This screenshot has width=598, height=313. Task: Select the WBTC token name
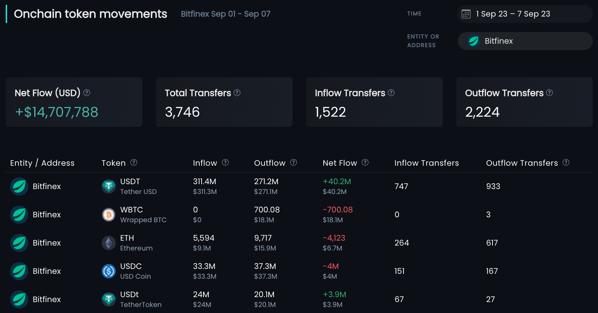click(132, 210)
